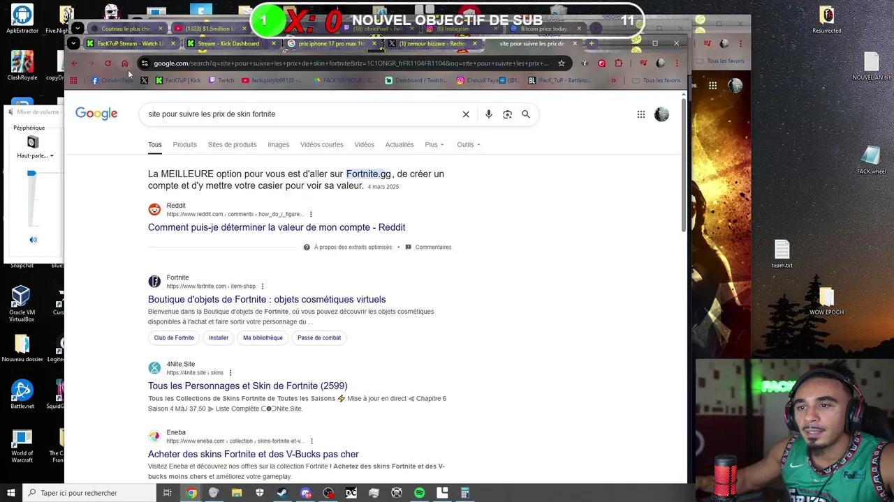Open the Reddit account value result link

[x=277, y=227]
